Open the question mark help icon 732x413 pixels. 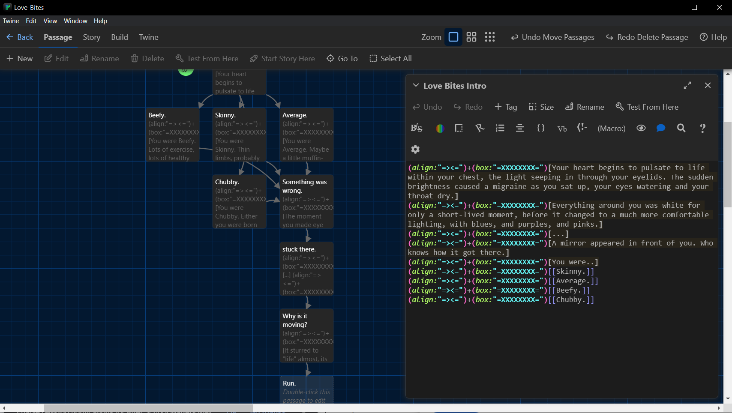coord(702,128)
